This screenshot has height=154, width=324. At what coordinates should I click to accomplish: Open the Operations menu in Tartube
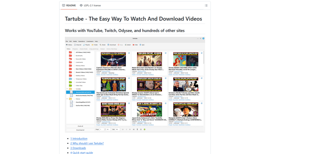point(82,41)
